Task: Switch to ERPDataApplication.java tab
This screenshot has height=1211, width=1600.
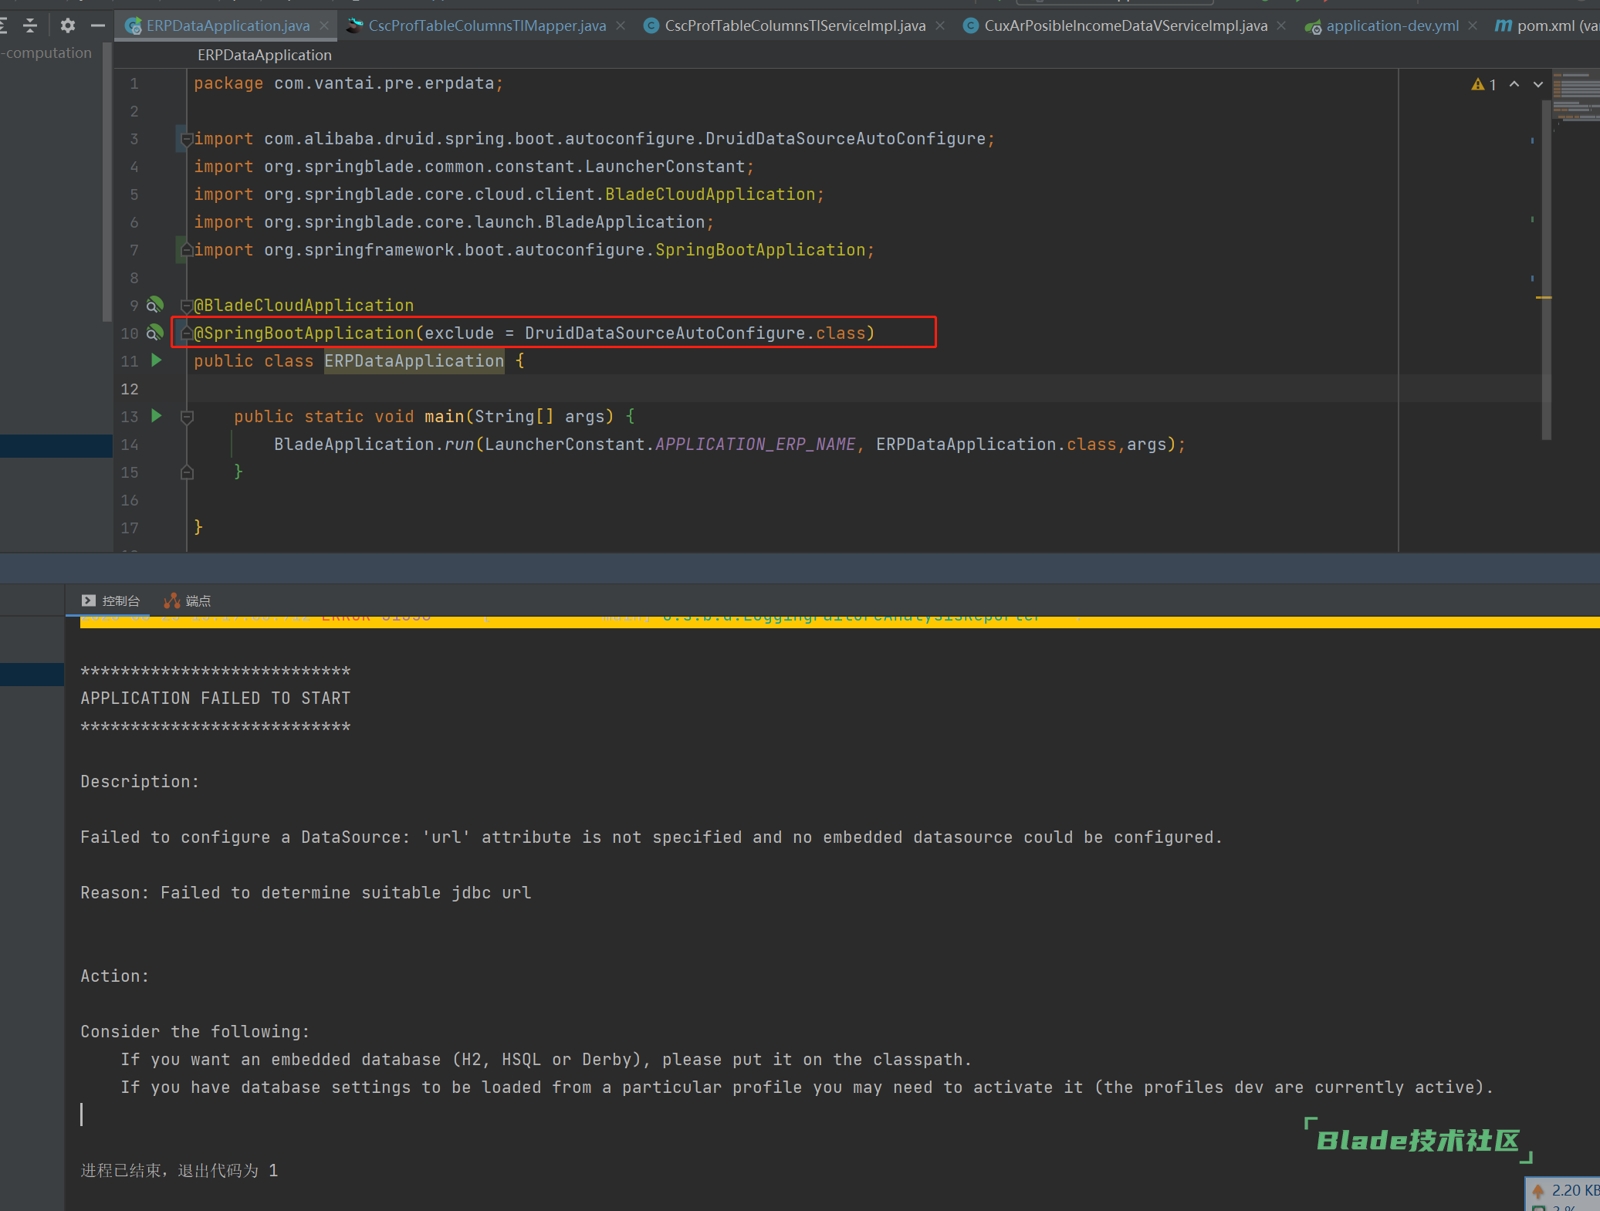Action: click(228, 25)
